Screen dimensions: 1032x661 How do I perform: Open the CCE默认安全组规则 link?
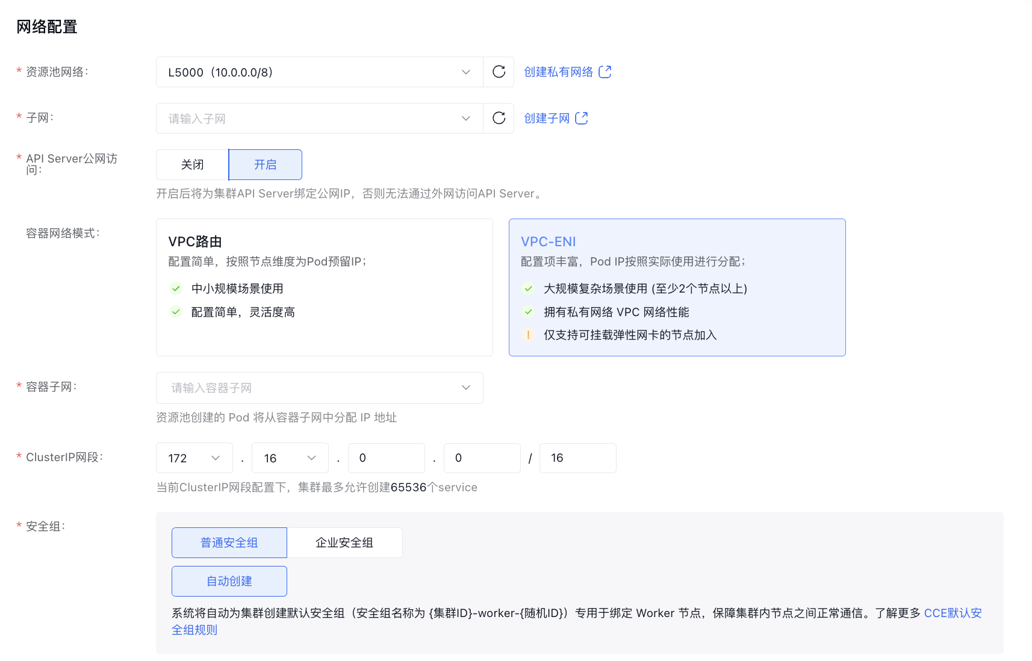point(953,613)
